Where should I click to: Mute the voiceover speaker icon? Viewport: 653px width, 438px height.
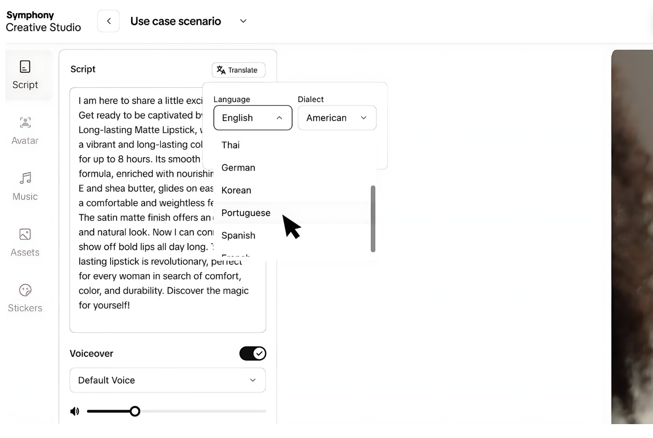click(75, 411)
